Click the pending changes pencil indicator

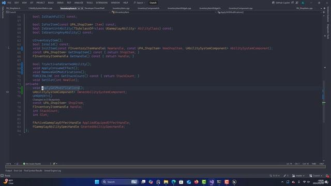(x=286, y=176)
